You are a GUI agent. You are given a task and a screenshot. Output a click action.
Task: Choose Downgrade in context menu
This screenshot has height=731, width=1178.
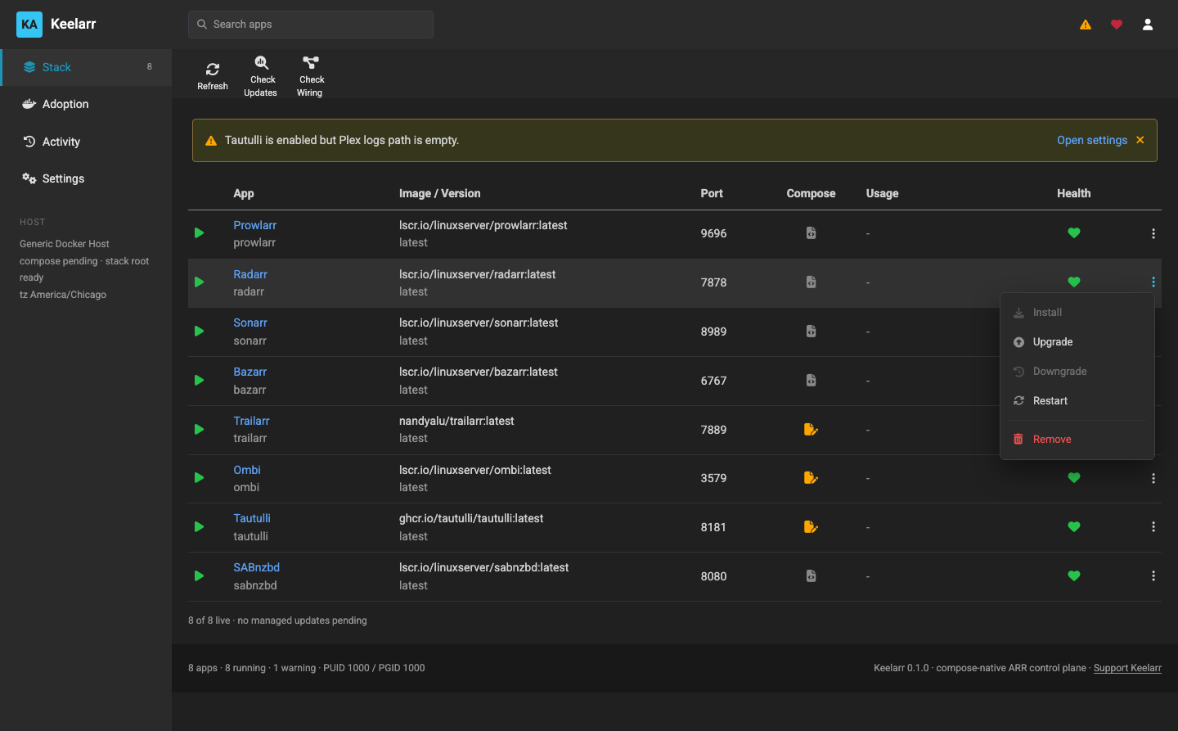point(1077,372)
